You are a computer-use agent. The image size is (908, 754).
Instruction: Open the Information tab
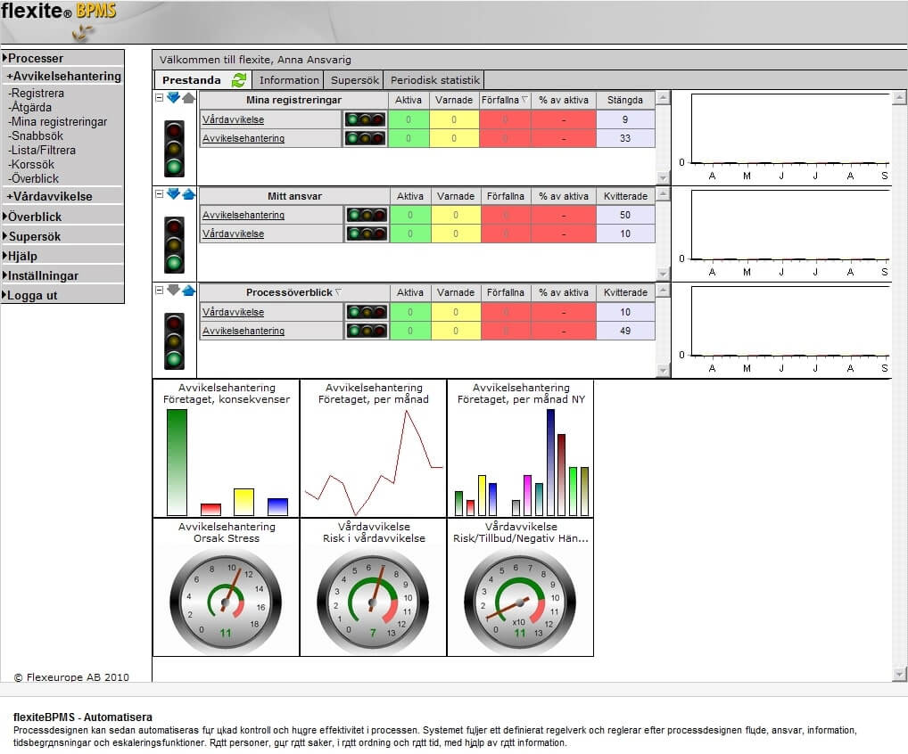point(287,78)
